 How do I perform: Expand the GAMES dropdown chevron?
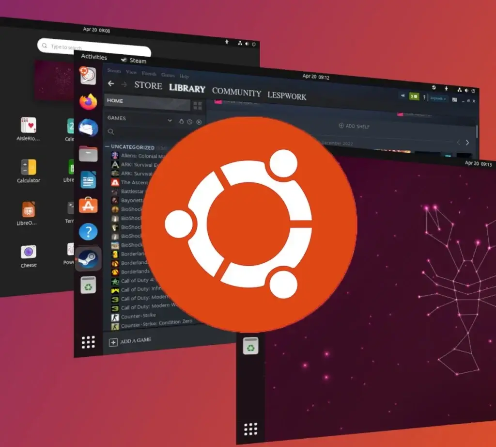(170, 120)
